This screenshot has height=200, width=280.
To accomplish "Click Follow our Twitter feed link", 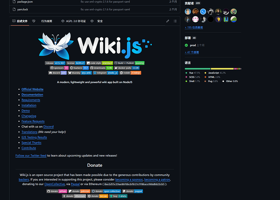I will point(31,155).
